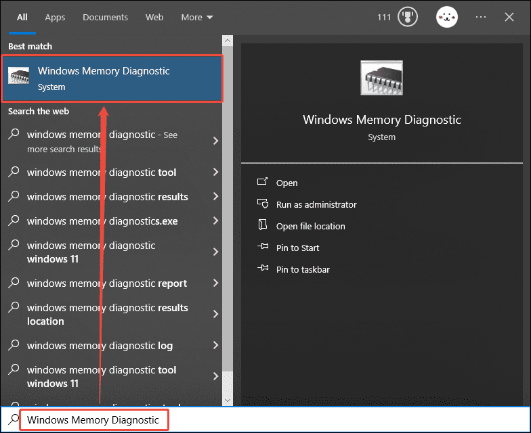531x433 pixels.
Task: Click the 111 rewards points number
Action: (x=384, y=18)
